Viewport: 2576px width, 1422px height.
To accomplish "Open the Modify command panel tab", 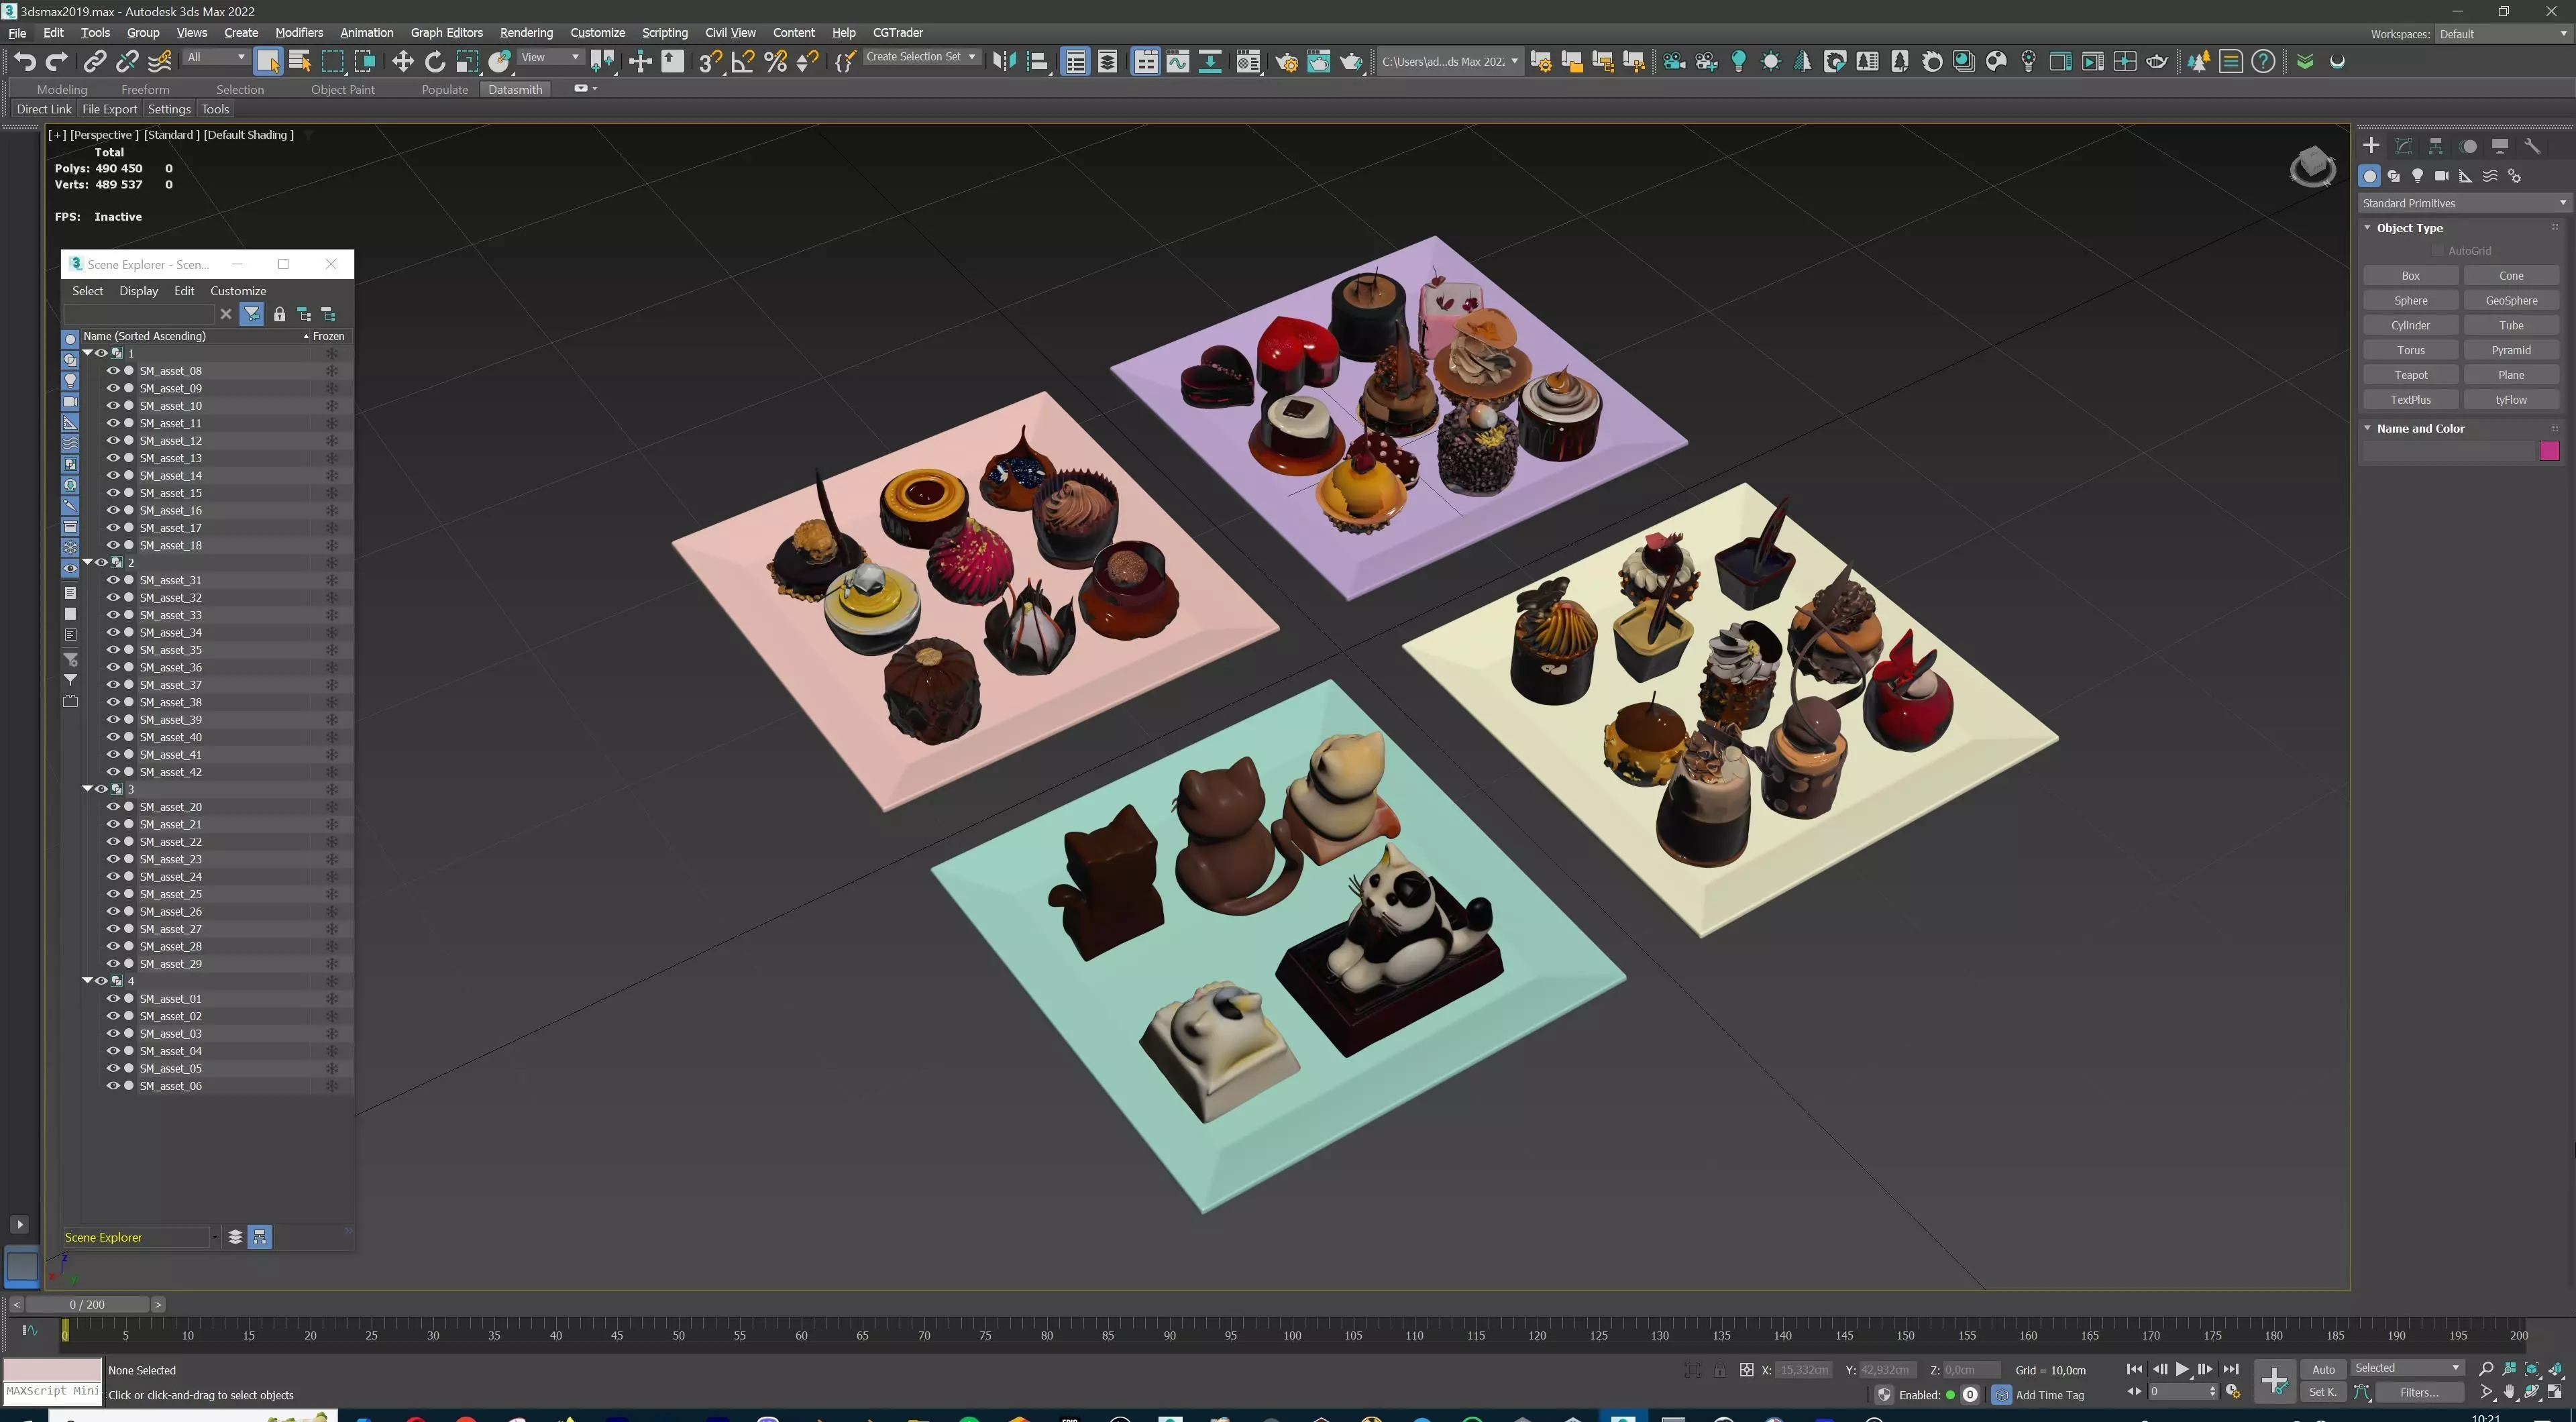I will pyautogui.click(x=2403, y=146).
